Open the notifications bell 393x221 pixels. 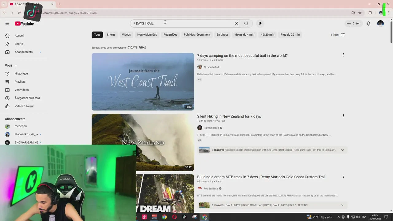pyautogui.click(x=369, y=24)
